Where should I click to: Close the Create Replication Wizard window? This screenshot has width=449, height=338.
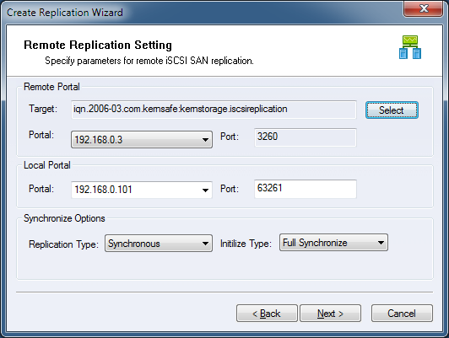(x=424, y=8)
